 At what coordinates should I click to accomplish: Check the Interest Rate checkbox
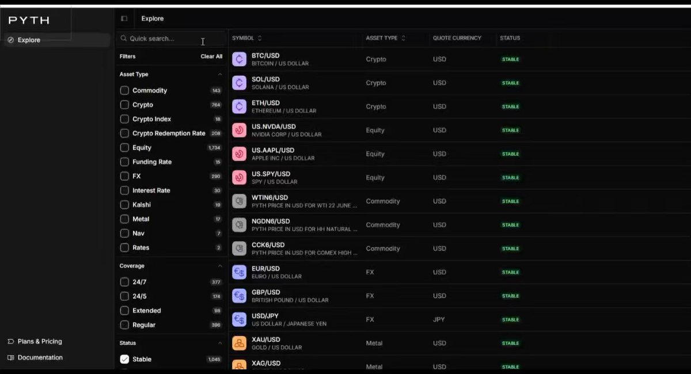(x=124, y=190)
